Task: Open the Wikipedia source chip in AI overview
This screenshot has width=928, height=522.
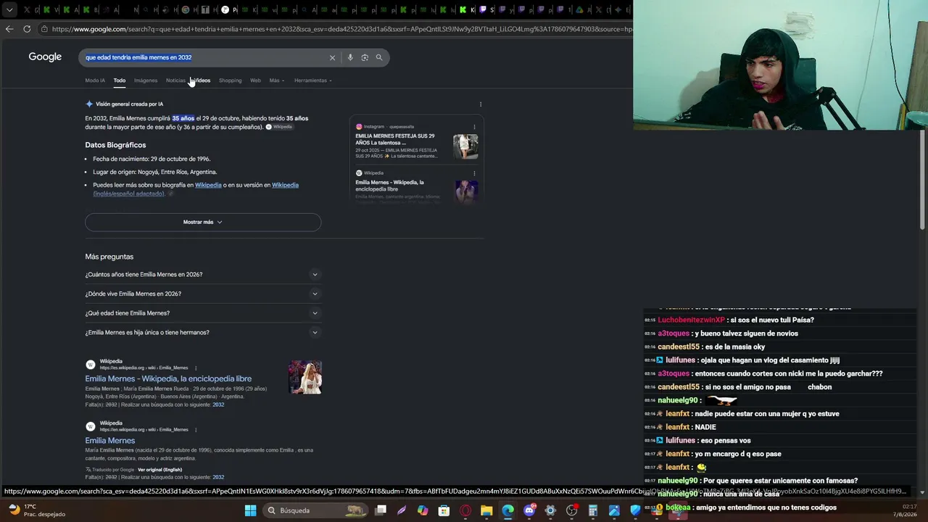Action: (x=279, y=127)
